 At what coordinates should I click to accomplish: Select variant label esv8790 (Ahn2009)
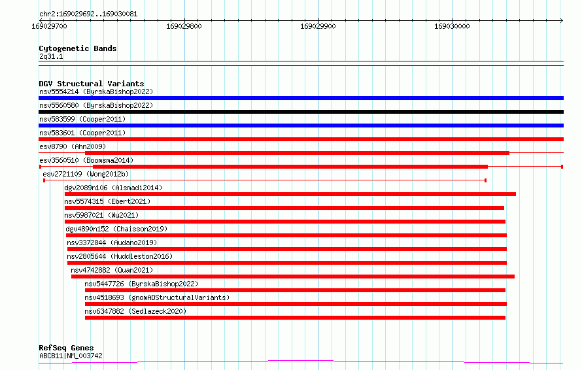coord(73,146)
